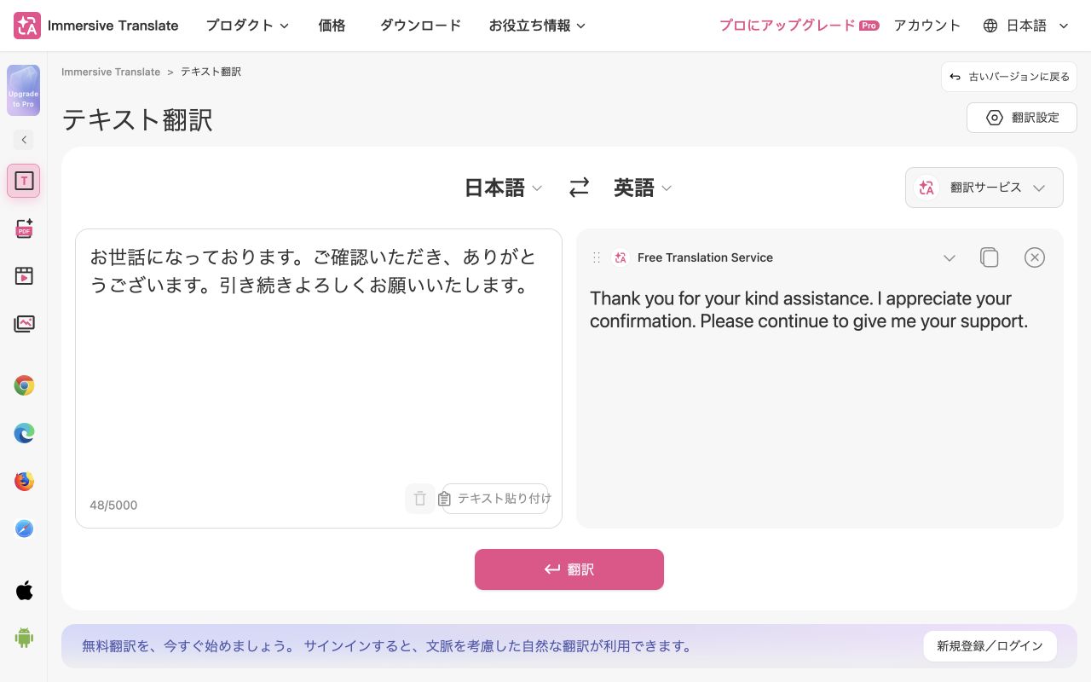Image resolution: width=1091 pixels, height=682 pixels.
Task: Click プロにアップグレード link
Action: point(799,26)
